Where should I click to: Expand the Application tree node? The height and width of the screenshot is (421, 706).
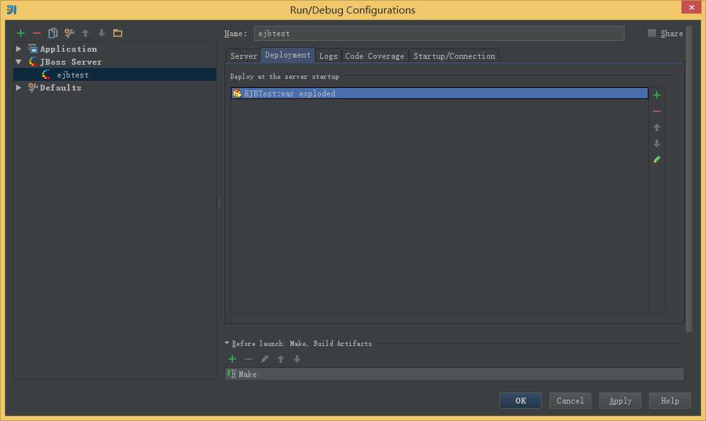19,49
